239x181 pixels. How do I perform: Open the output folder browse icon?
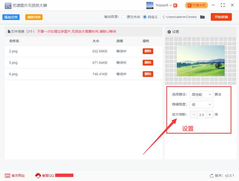(202, 17)
